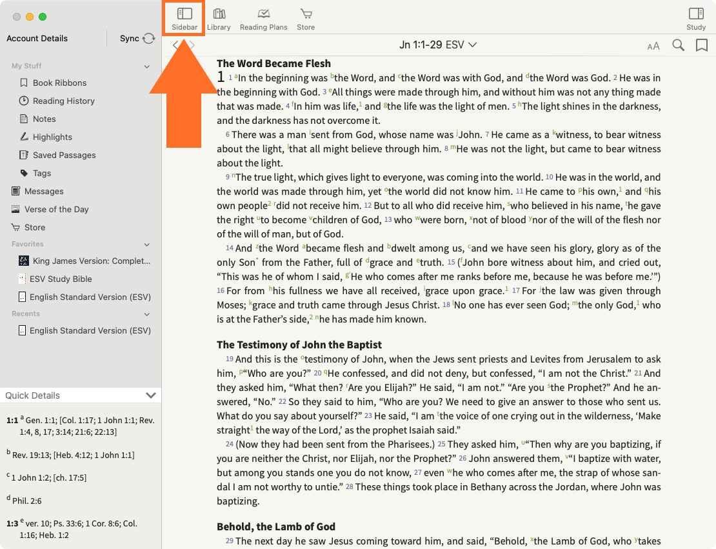Open Reading Plans from the toolbar
Image resolution: width=716 pixels, height=549 pixels.
[x=263, y=19]
